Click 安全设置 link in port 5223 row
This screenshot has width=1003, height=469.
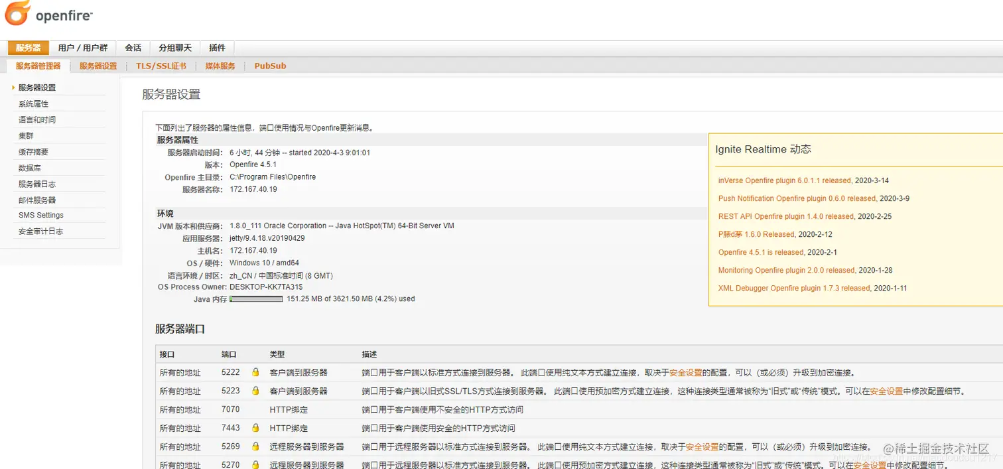tap(886, 391)
